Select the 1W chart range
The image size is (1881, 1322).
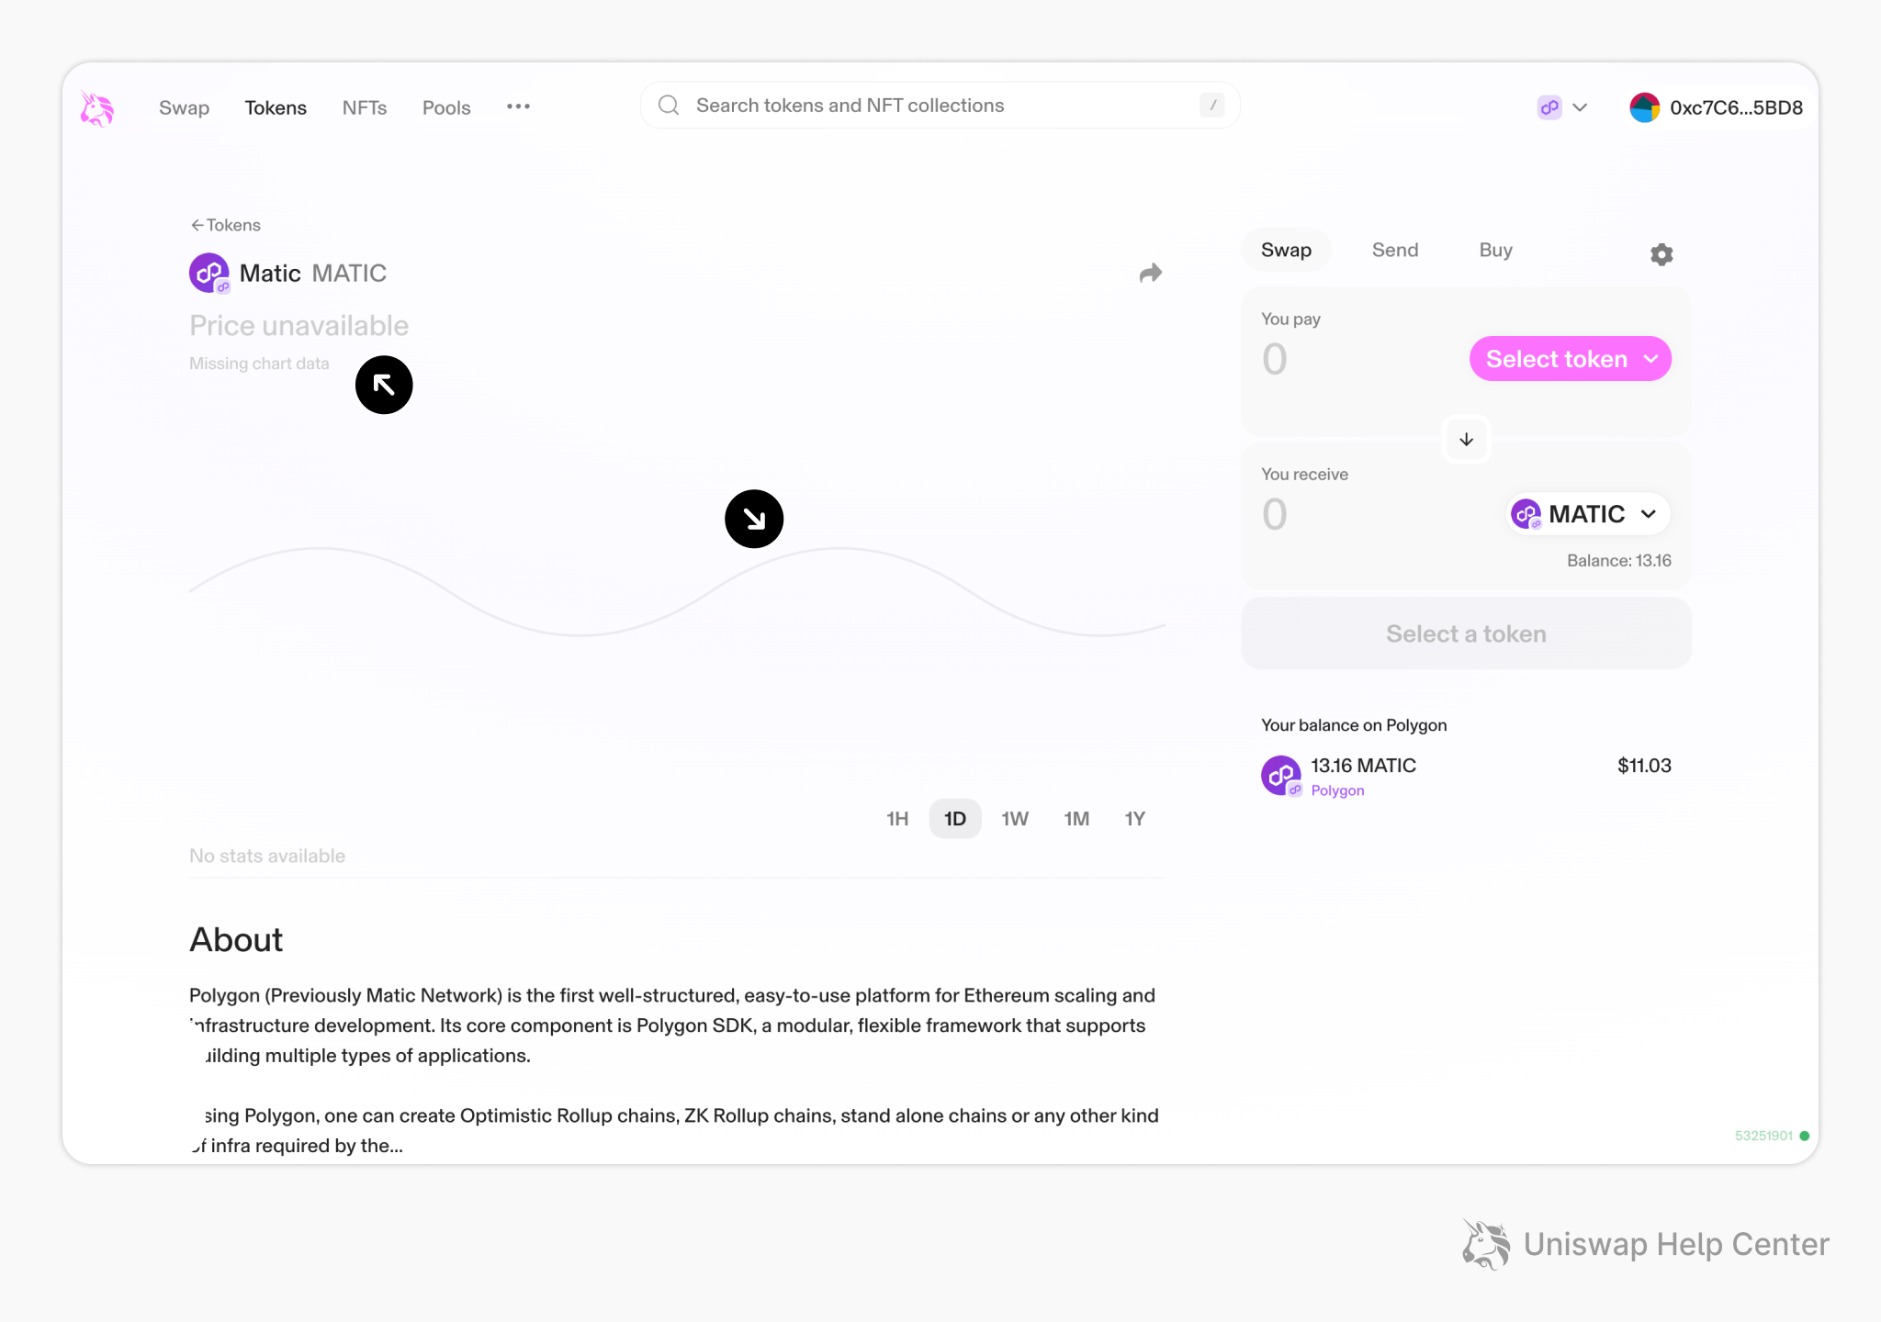[1015, 819]
